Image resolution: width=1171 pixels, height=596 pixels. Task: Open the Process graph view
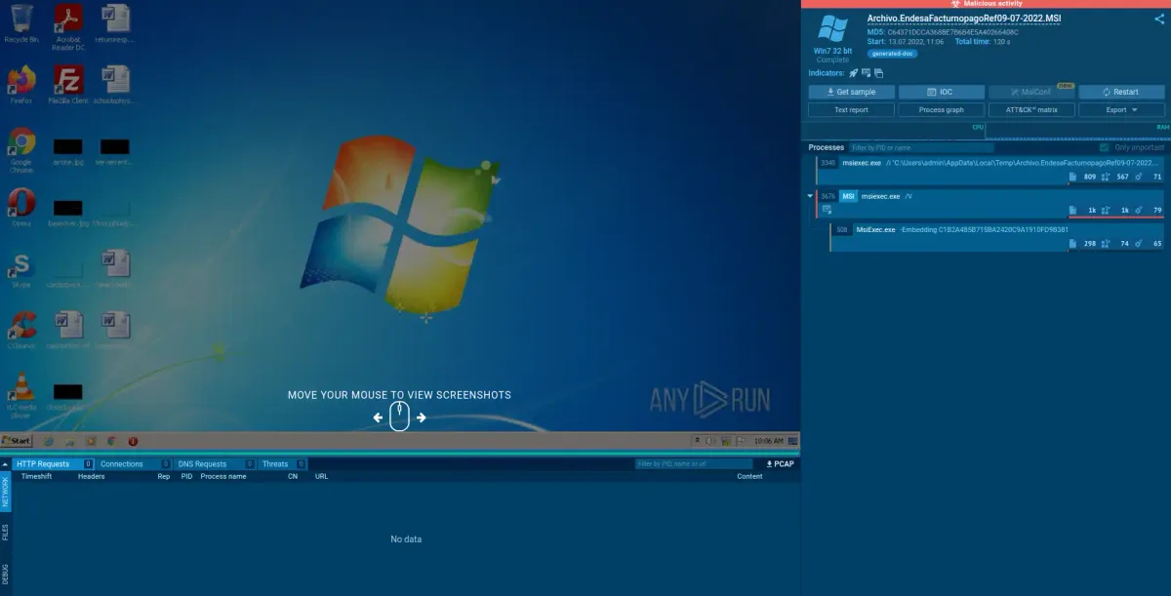tap(942, 110)
